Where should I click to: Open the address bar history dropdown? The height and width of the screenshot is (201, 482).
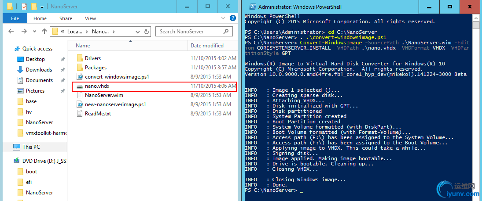[x=138, y=32]
